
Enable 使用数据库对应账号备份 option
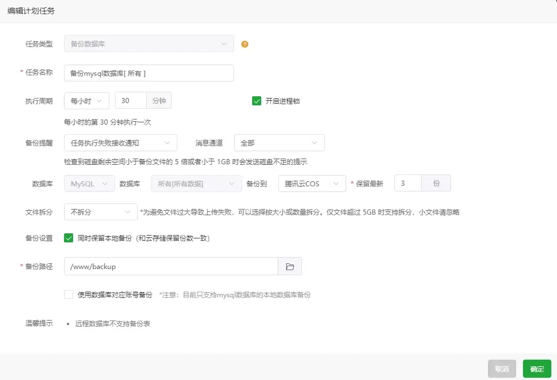click(x=68, y=294)
